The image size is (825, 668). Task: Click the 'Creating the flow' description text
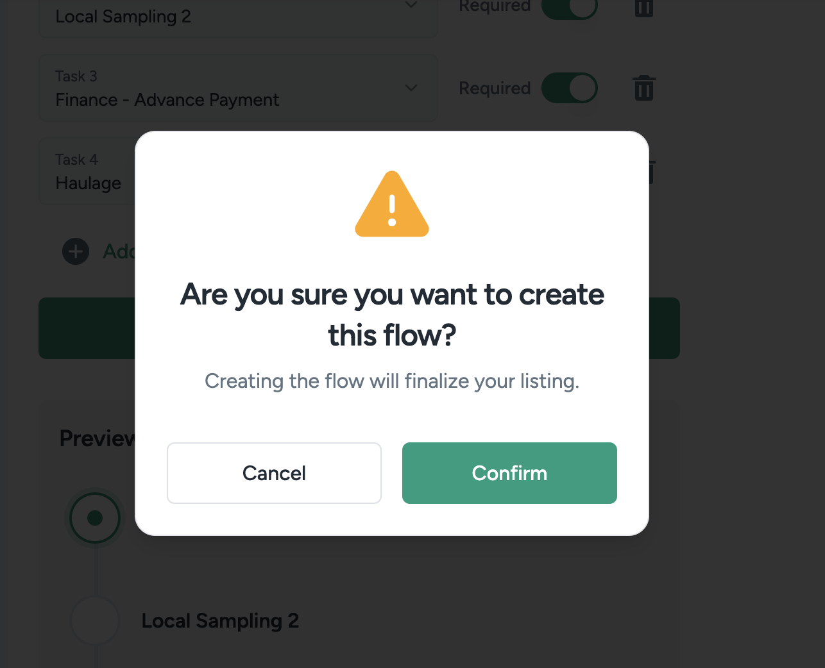pos(392,381)
